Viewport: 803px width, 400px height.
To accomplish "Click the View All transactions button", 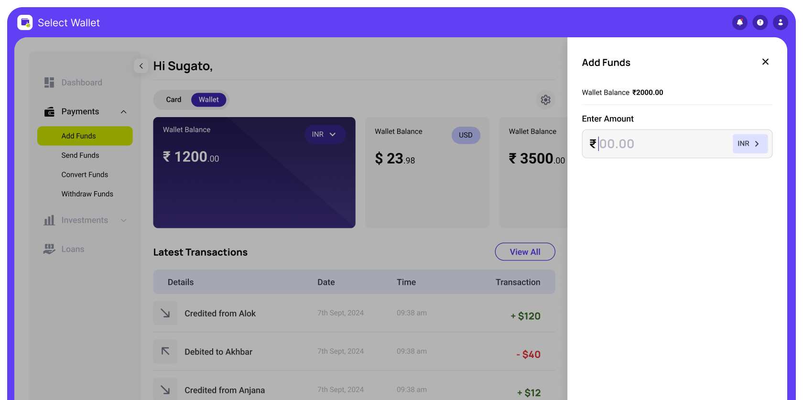I will [525, 252].
